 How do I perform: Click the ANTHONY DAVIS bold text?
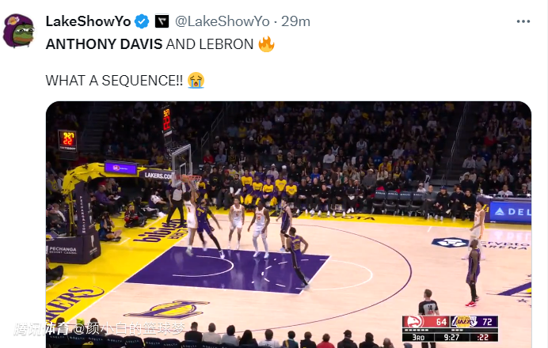pyautogui.click(x=104, y=44)
